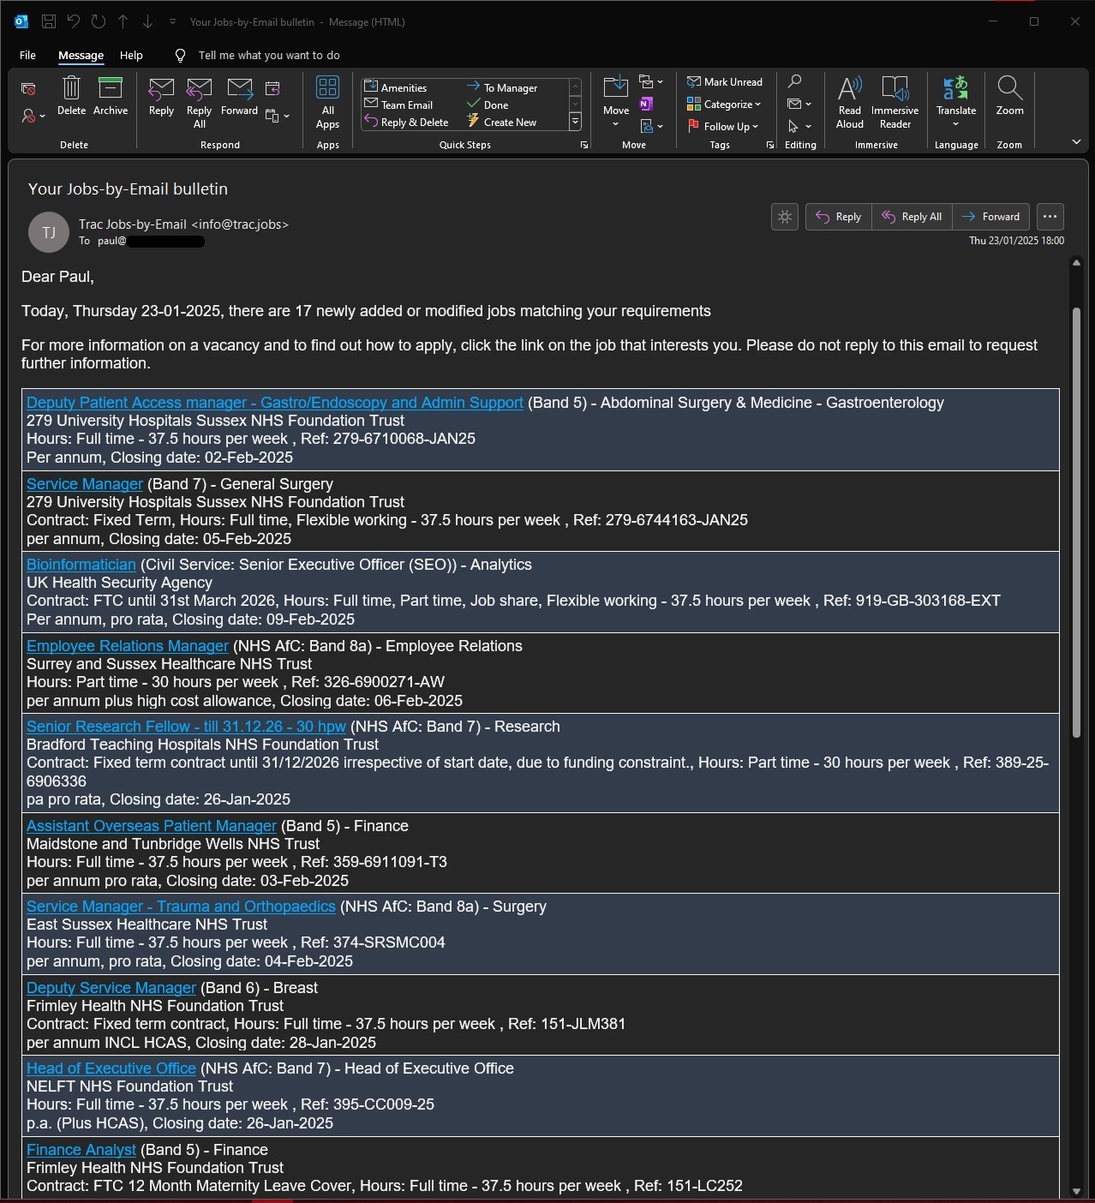Collapse the ribbon with the chevron
The height and width of the screenshot is (1203, 1095).
click(x=1076, y=142)
